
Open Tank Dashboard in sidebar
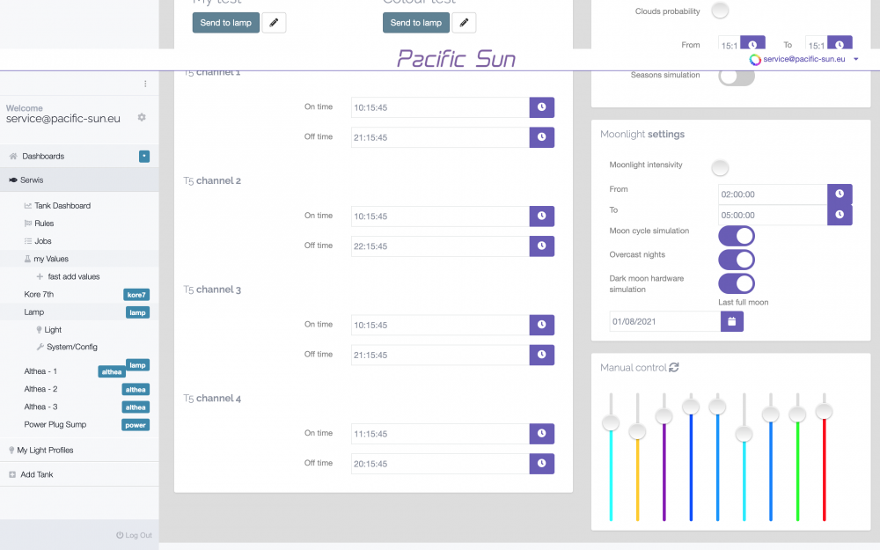coord(62,206)
